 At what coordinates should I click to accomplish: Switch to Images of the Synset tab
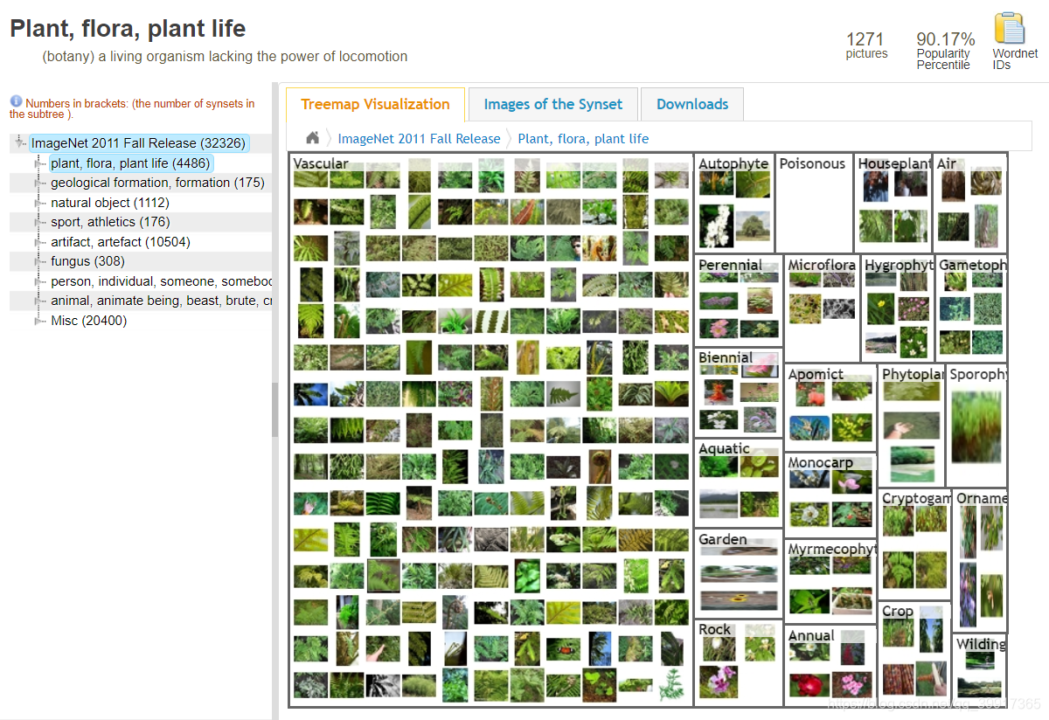tap(552, 104)
